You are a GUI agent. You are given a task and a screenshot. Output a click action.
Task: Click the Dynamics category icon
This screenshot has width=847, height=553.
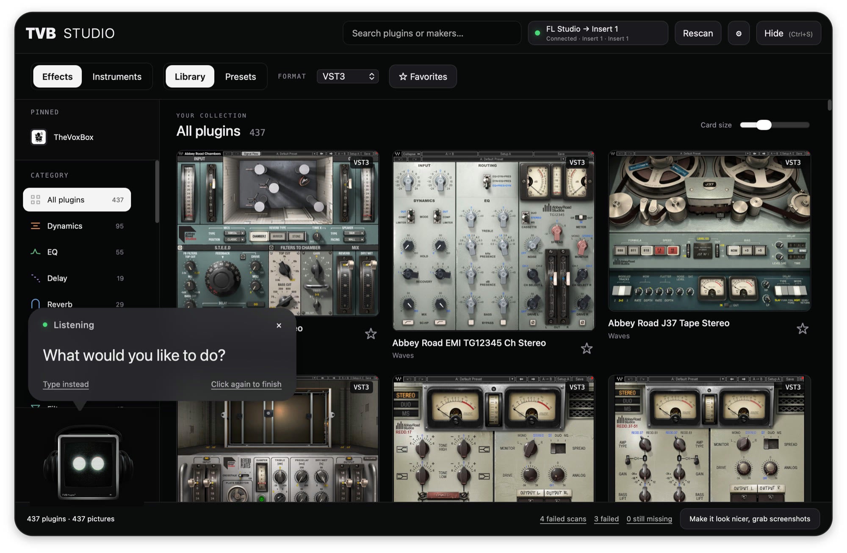pyautogui.click(x=36, y=226)
